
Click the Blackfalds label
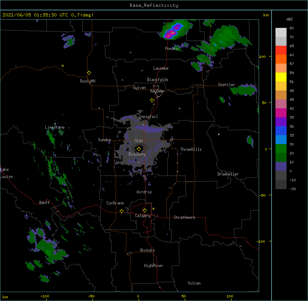(x=158, y=80)
